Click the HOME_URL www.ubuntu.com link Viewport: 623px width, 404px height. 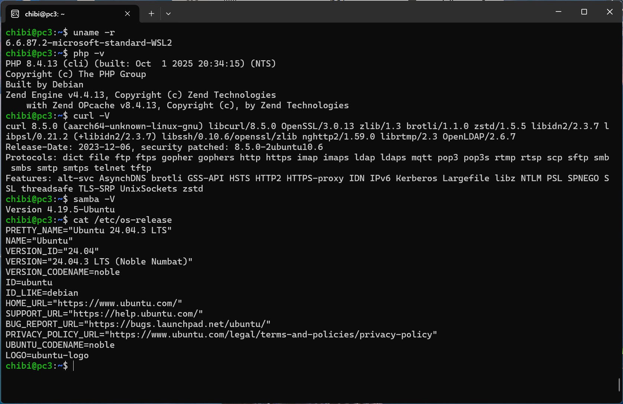(x=120, y=304)
